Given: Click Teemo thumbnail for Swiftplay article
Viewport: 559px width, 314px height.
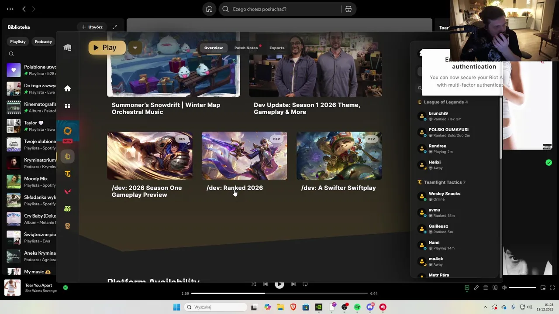Looking at the screenshot, I should [x=339, y=156].
